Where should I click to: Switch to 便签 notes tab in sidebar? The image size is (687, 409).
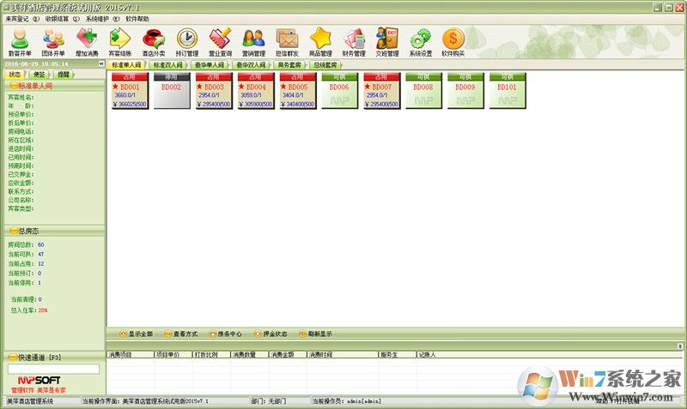coord(40,75)
